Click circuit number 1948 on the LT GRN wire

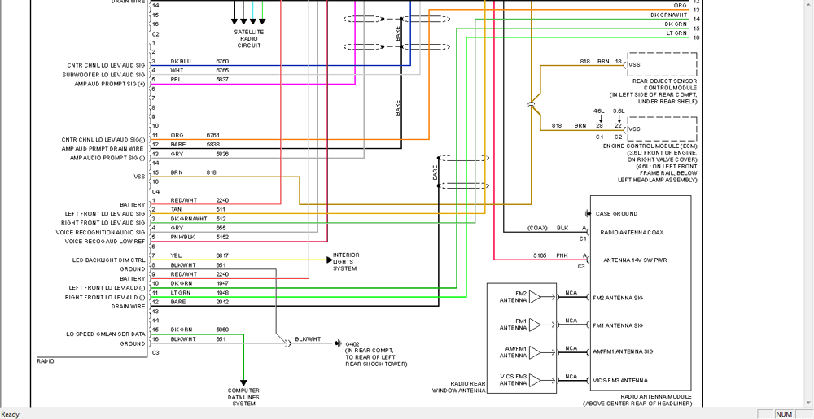point(222,292)
